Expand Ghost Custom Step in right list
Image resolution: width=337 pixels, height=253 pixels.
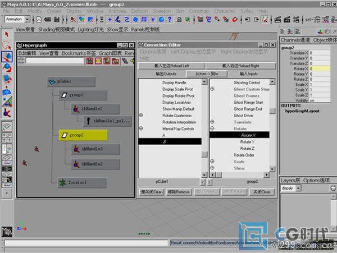(212, 89)
